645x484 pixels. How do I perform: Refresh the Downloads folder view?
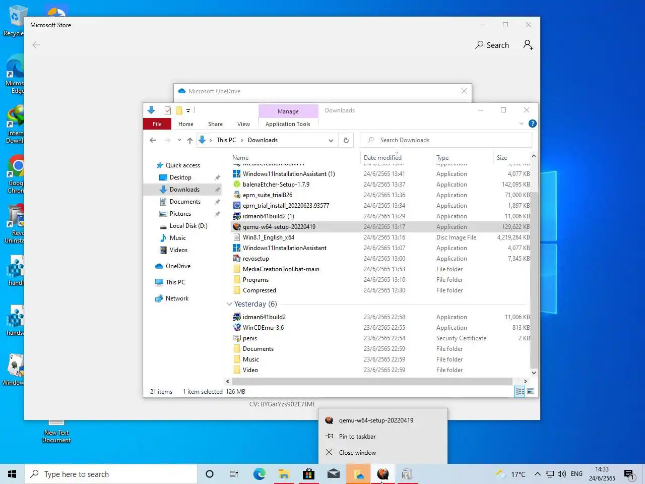click(x=346, y=140)
